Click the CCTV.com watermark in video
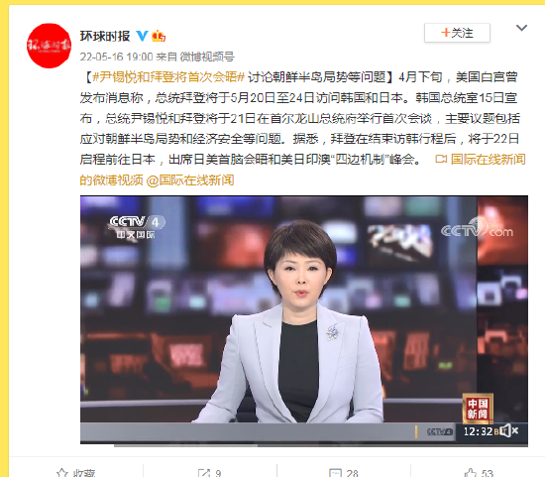This screenshot has width=545, height=477. (477, 228)
